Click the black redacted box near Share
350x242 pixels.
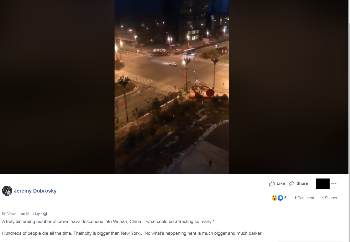(323, 184)
